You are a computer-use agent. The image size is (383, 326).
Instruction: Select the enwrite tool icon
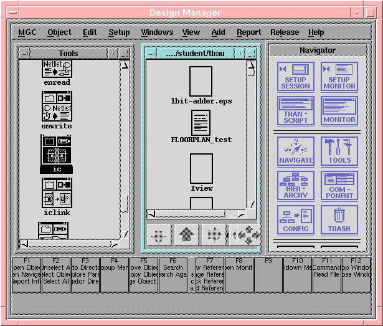(x=57, y=107)
